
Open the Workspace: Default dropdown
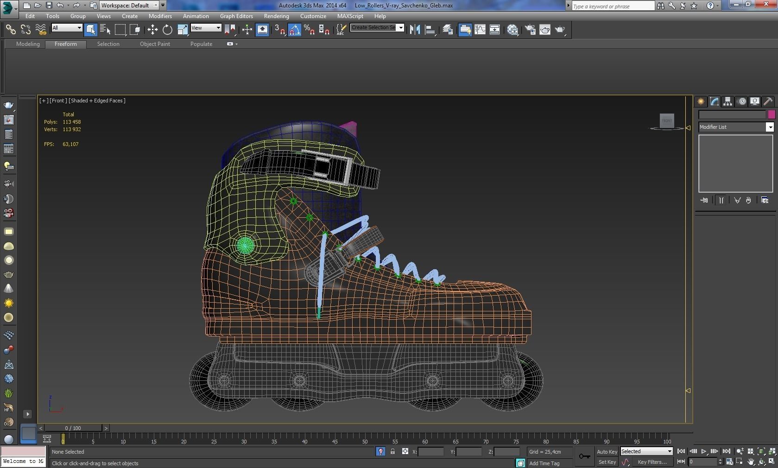tap(129, 6)
